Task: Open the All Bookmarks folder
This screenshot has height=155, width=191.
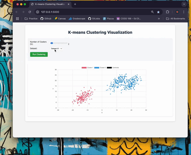Action: [176, 19]
